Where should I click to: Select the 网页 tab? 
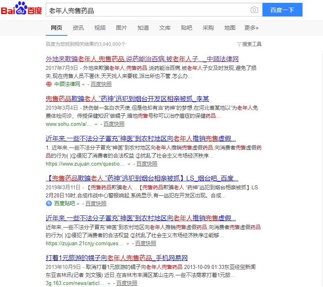[57, 28]
